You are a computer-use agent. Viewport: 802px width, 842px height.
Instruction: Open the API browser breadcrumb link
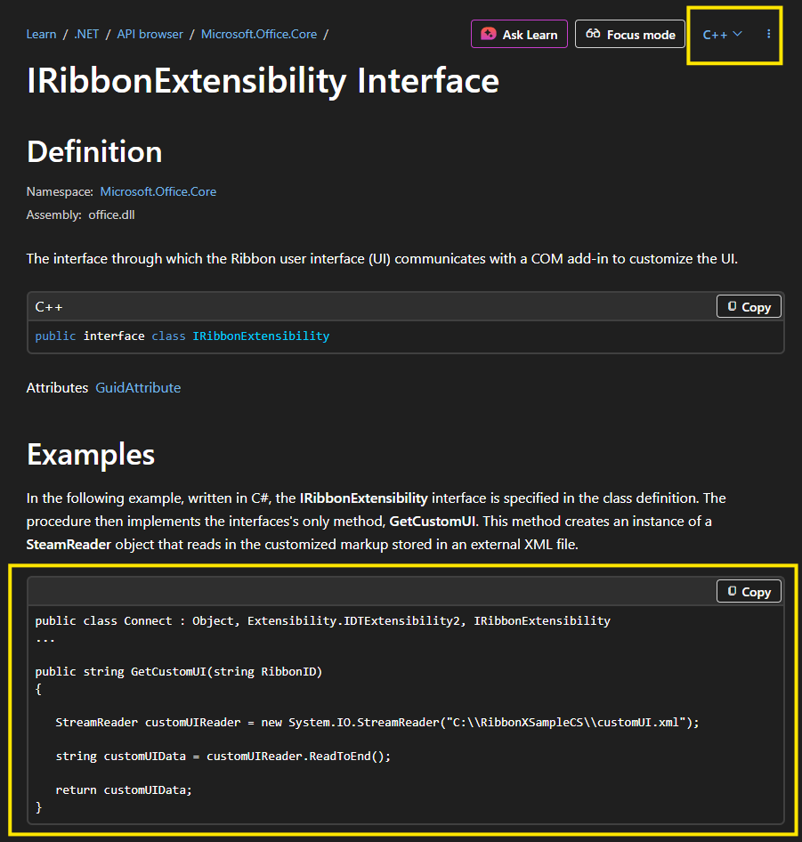(150, 35)
